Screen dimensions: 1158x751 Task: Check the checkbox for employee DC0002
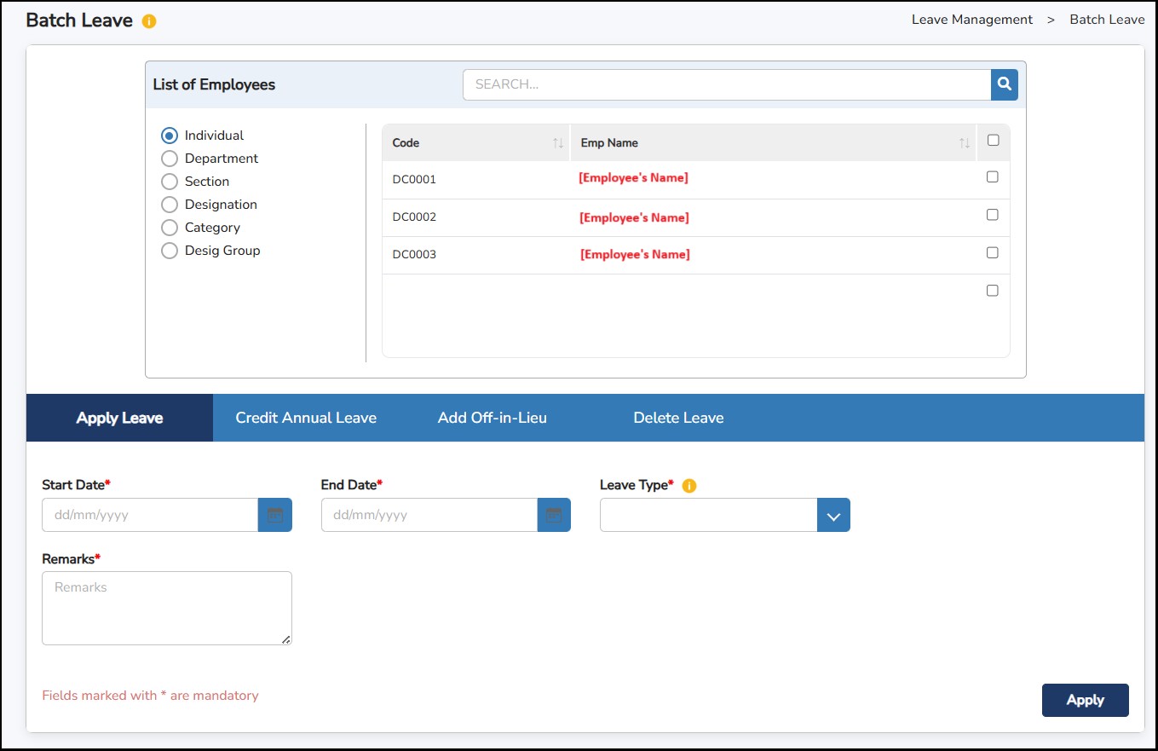[992, 215]
